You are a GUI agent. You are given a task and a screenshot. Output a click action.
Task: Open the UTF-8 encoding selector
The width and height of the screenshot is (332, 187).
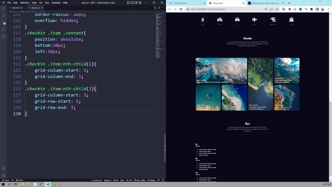tap(116, 180)
